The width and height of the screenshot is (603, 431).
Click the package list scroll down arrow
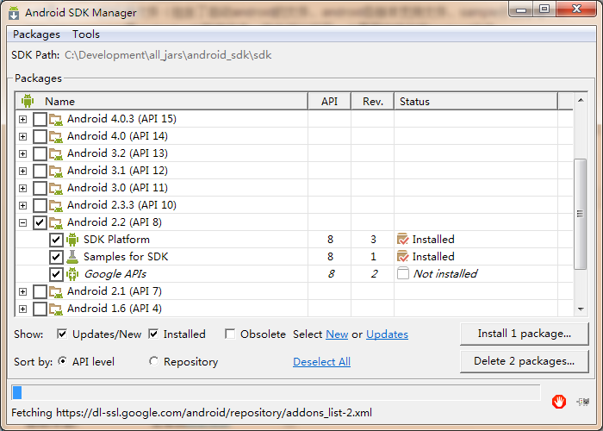581,309
